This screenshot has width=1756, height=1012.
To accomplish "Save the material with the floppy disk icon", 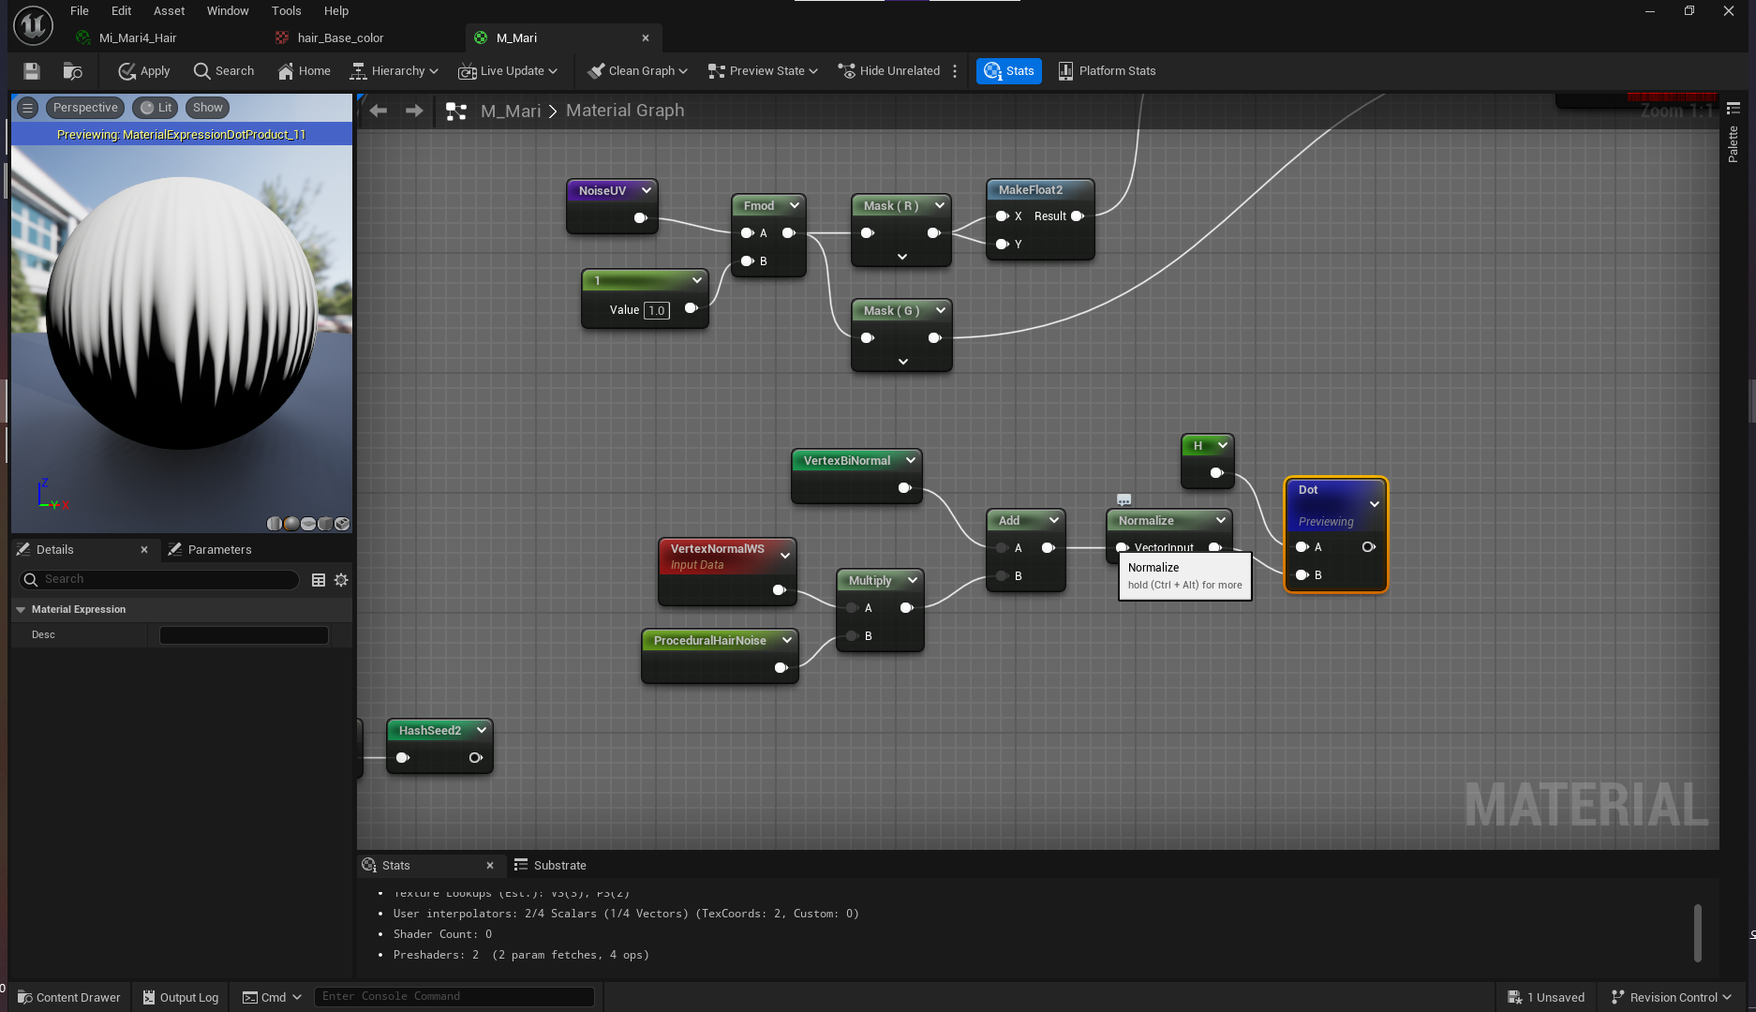I will point(32,71).
